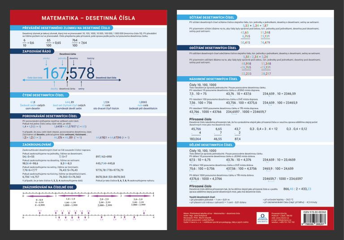The image size is (344, 240).
Task: Select the 'Zapisování řádů' section header
Action: 39,51
